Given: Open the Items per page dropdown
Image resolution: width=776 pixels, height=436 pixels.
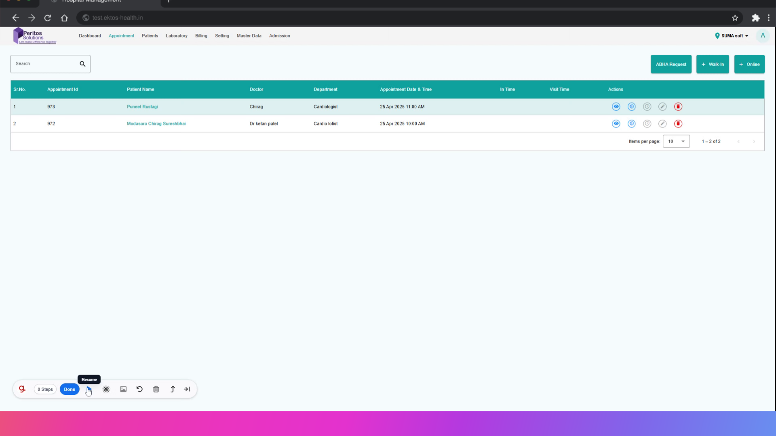Looking at the screenshot, I should [676, 141].
